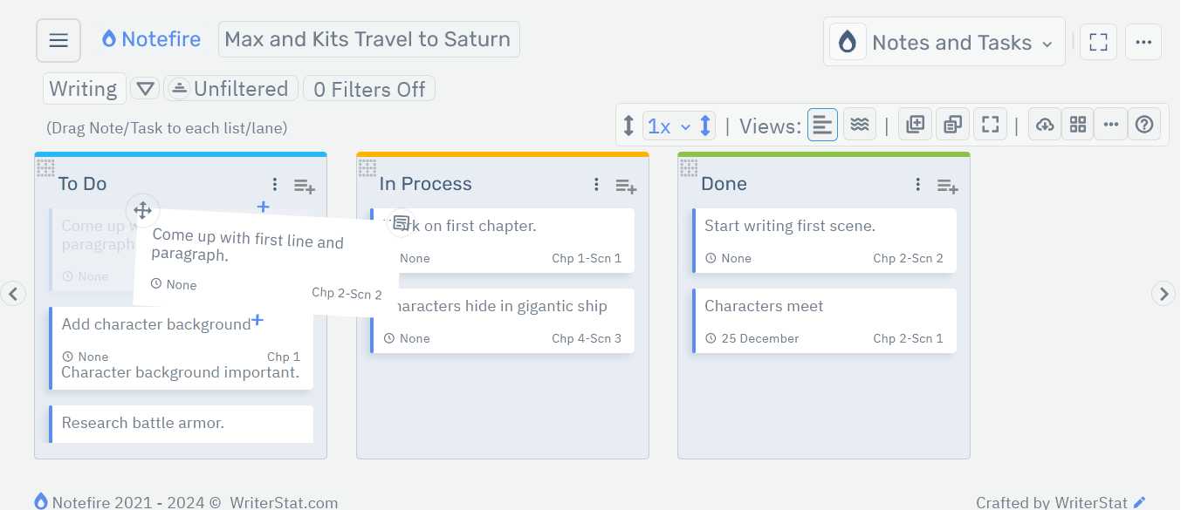Open the hamburger menu
The width and height of the screenshot is (1181, 510).
[58, 39]
